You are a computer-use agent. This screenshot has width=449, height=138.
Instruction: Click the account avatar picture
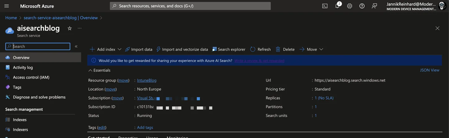(x=442, y=6)
